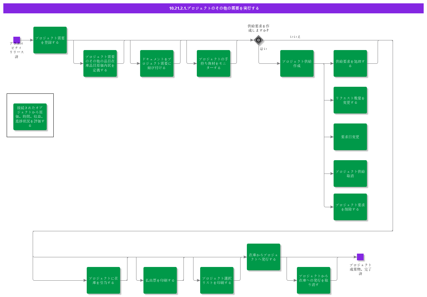
Task: Click the purple end event プロジェクト成果物、完了済
Action: 360,257
